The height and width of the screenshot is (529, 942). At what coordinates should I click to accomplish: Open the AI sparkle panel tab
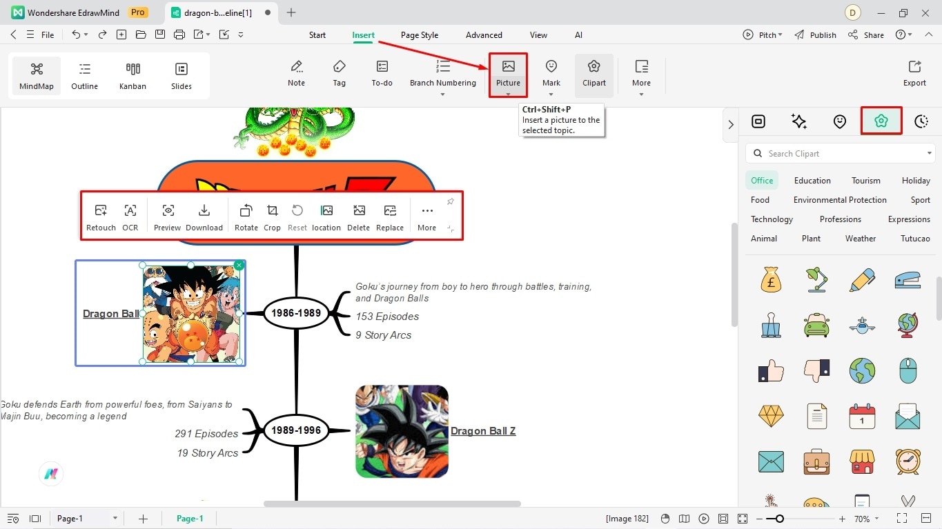coord(798,121)
